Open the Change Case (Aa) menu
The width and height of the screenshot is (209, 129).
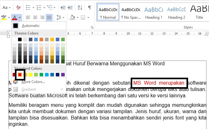click(6, 8)
